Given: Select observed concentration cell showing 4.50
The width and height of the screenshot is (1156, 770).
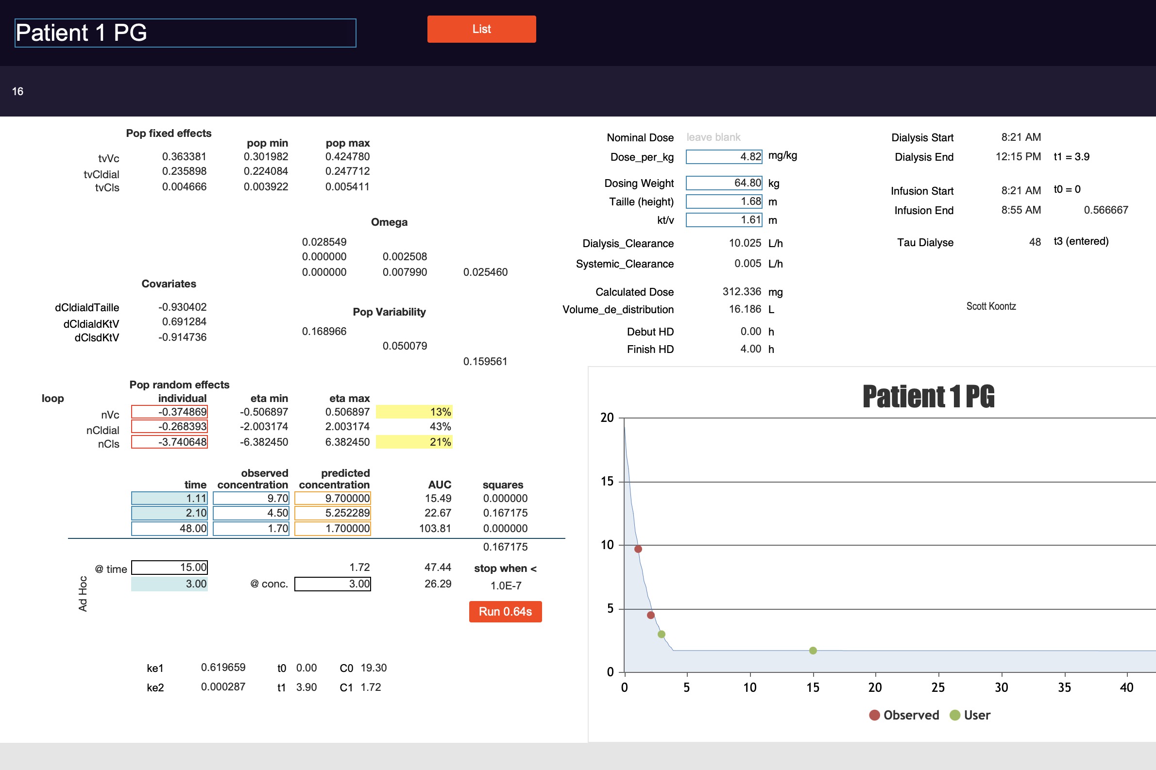Looking at the screenshot, I should tap(251, 513).
